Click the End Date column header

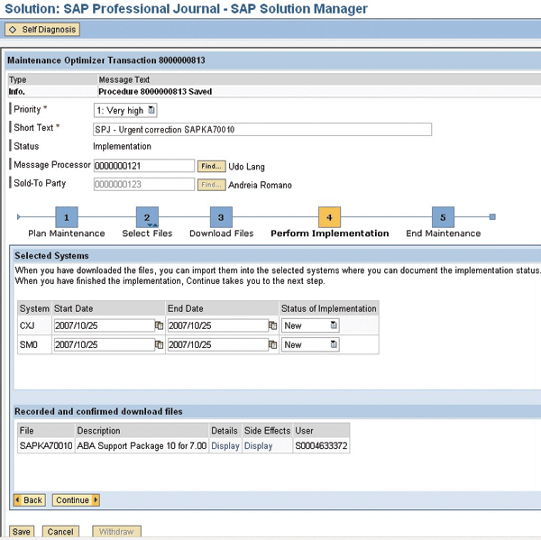click(x=222, y=308)
